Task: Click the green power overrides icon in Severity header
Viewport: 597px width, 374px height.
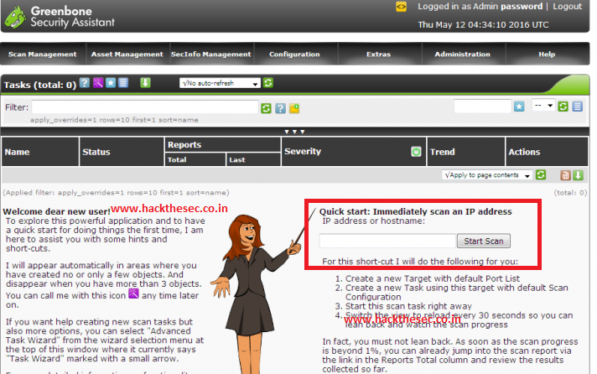Action: (416, 152)
